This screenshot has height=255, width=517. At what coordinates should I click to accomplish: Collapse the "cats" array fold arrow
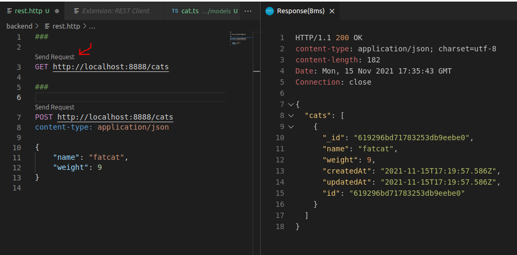coord(290,115)
